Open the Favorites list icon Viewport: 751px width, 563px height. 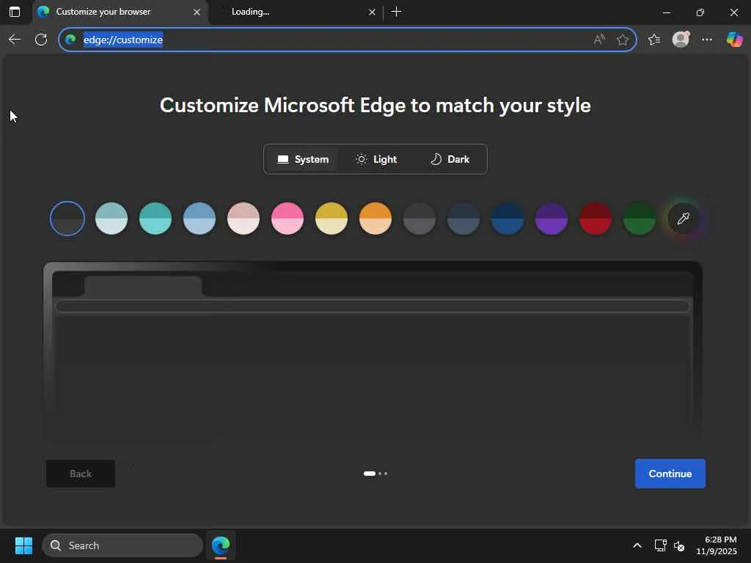[x=654, y=40]
